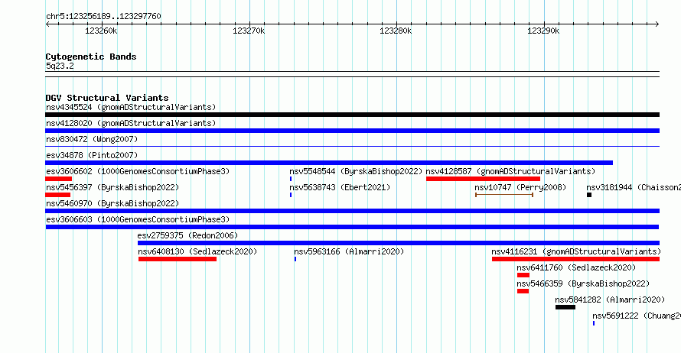Select the 5q23.2 band label

click(60, 66)
